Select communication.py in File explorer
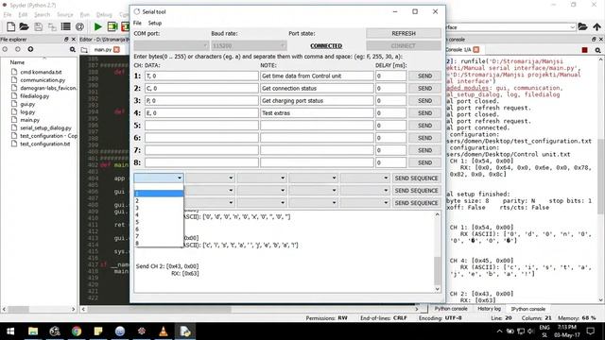The image size is (605, 340). click(x=43, y=80)
